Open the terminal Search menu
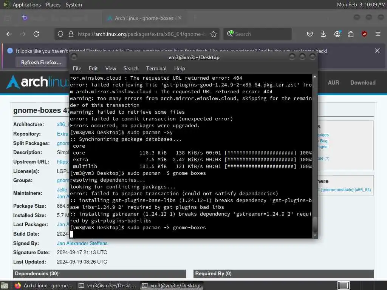Screen dimensions: 387x290 [131, 69]
